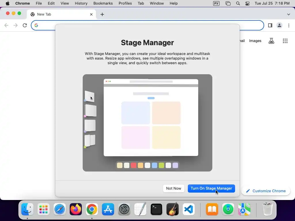The height and width of the screenshot is (221, 295).
Task: Open Finder from the Dock
Action: point(27,209)
